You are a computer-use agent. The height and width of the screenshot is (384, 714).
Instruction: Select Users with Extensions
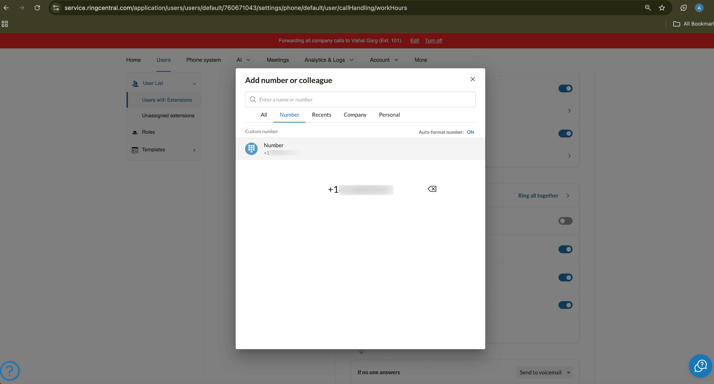(x=167, y=100)
